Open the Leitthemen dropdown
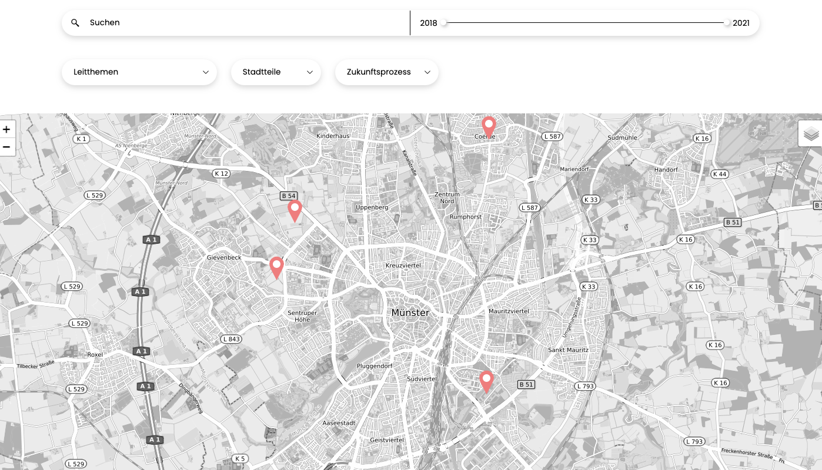The height and width of the screenshot is (470, 822). coord(139,72)
